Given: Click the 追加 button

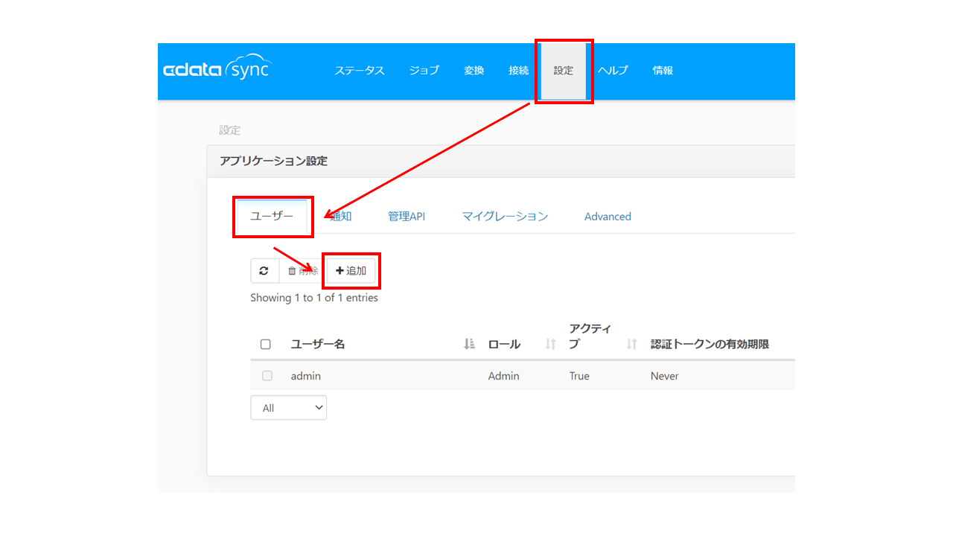Looking at the screenshot, I should [351, 271].
